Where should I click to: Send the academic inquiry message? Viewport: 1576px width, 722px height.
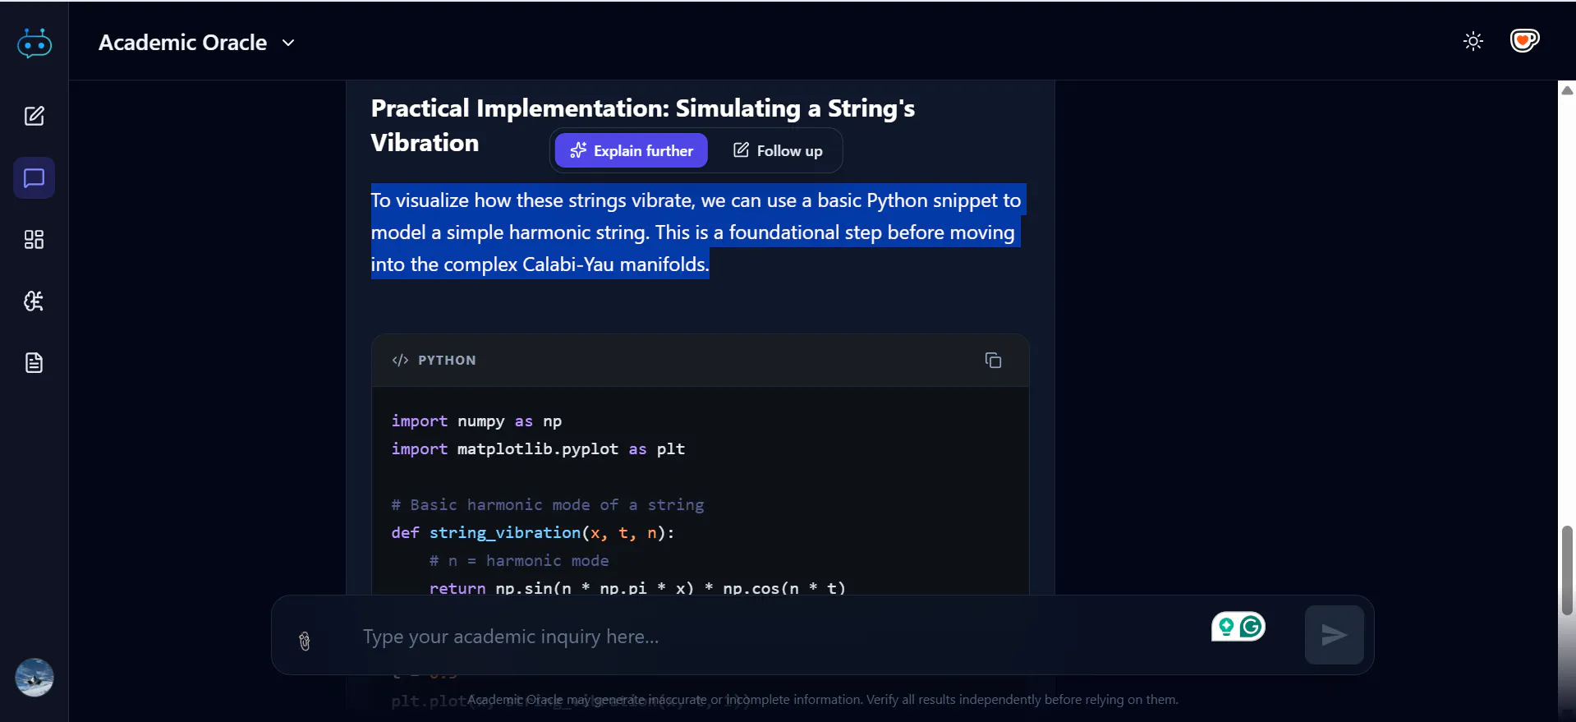click(x=1334, y=635)
